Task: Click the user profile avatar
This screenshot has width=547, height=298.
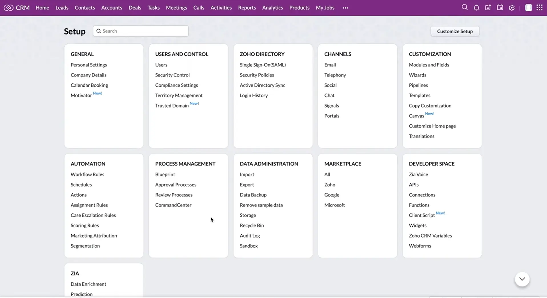Action: 528,8
